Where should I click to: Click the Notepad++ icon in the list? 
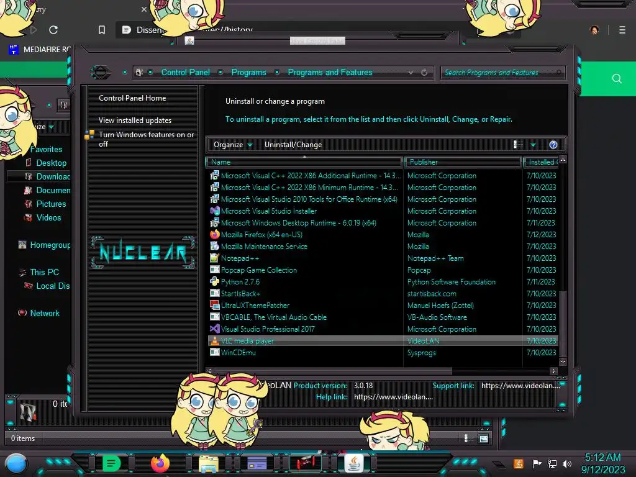[x=214, y=258]
